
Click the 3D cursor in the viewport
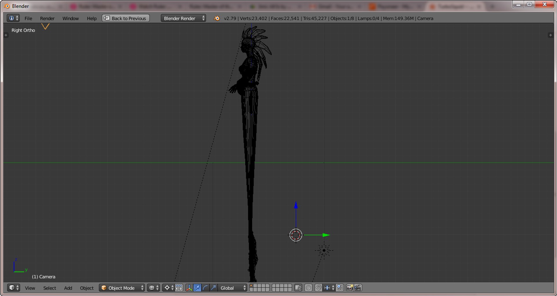pos(296,235)
